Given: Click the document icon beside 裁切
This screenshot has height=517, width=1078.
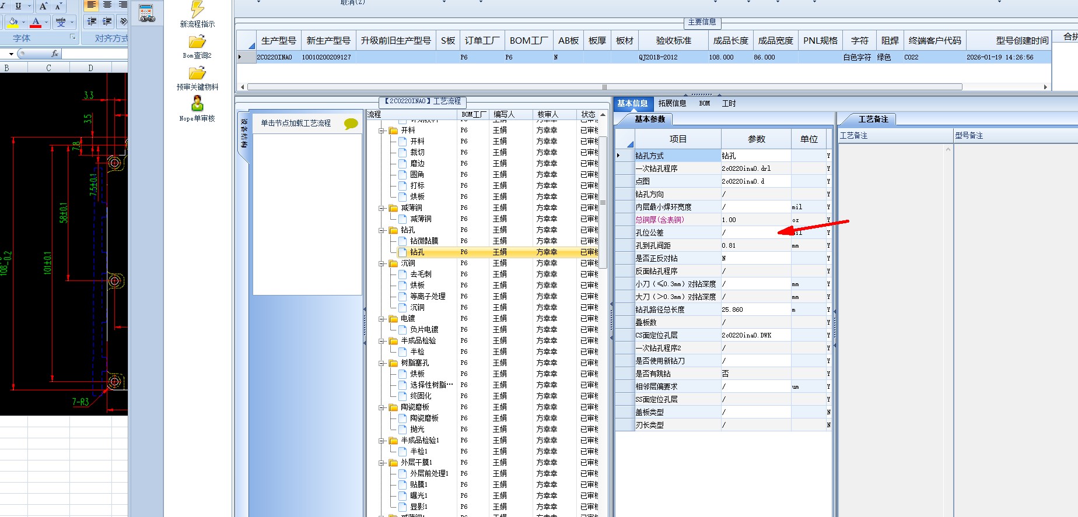Looking at the screenshot, I should pyautogui.click(x=402, y=153).
